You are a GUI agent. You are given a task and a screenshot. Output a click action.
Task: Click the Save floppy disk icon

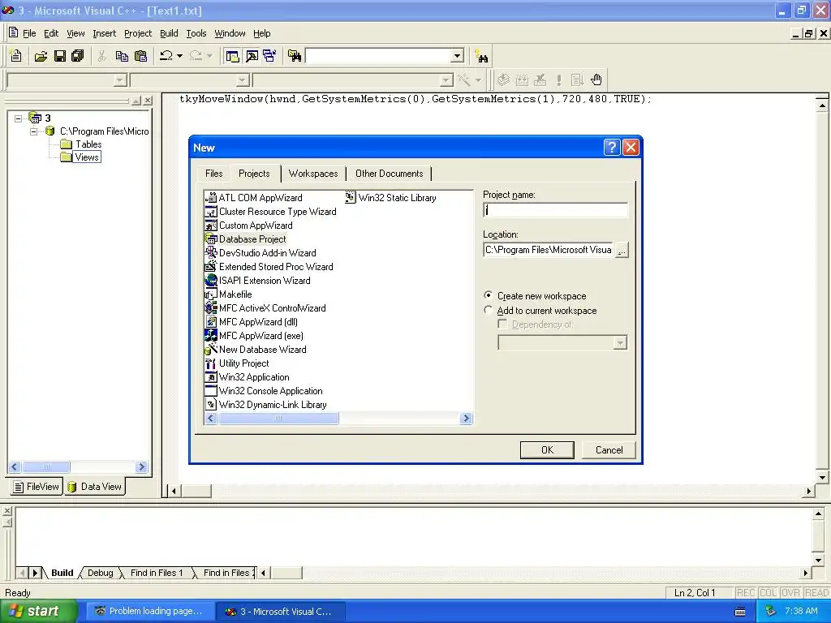point(60,56)
